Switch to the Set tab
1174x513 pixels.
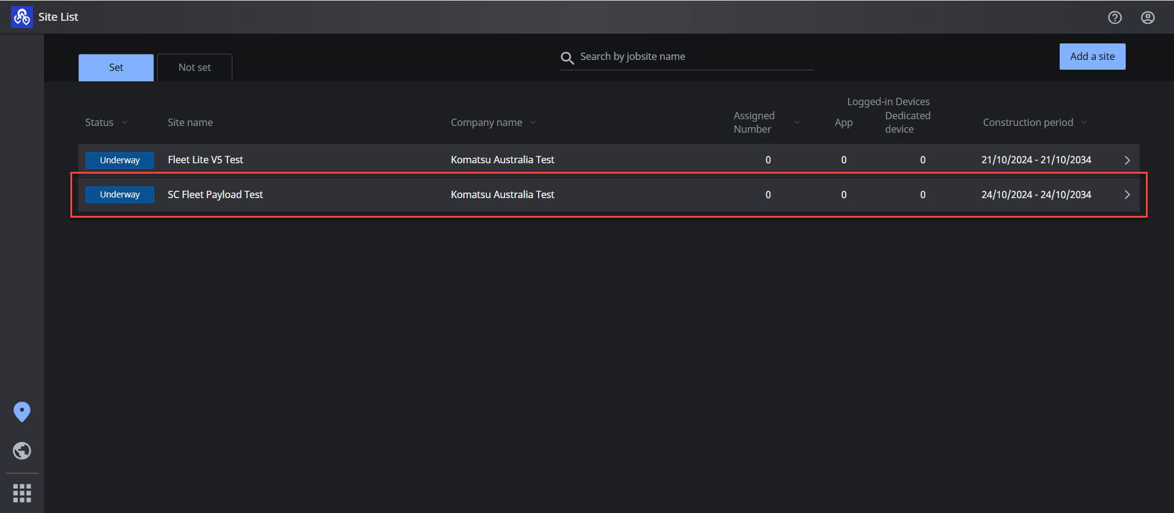[x=116, y=67]
